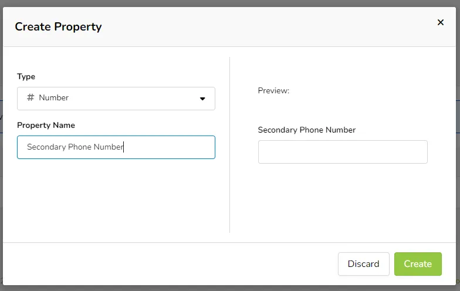This screenshot has height=291, width=460.
Task: Place cursor in the typed Secondary Phone Number text
Action: tap(75, 147)
